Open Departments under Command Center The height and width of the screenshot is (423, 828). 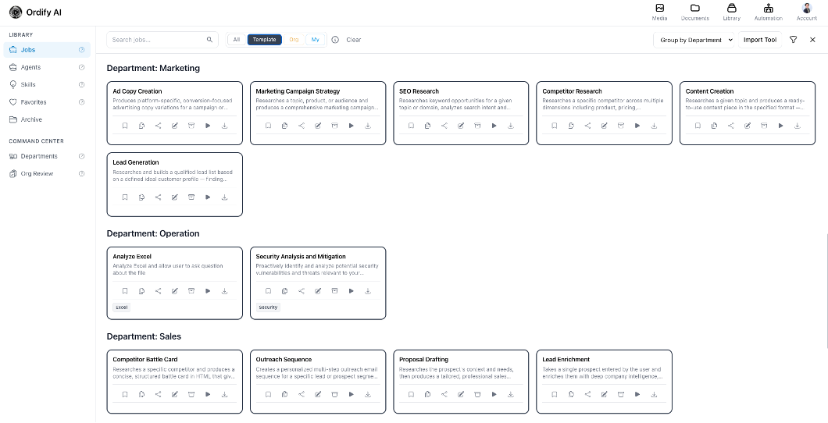coord(47,157)
